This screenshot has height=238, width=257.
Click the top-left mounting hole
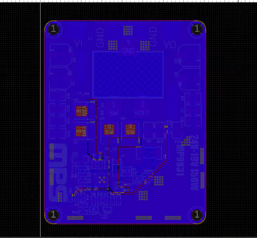tap(53, 29)
